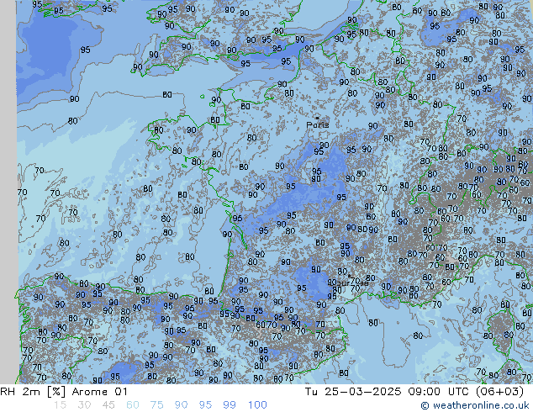
Task: Click the Paris location dot marker
Action: point(317,118)
